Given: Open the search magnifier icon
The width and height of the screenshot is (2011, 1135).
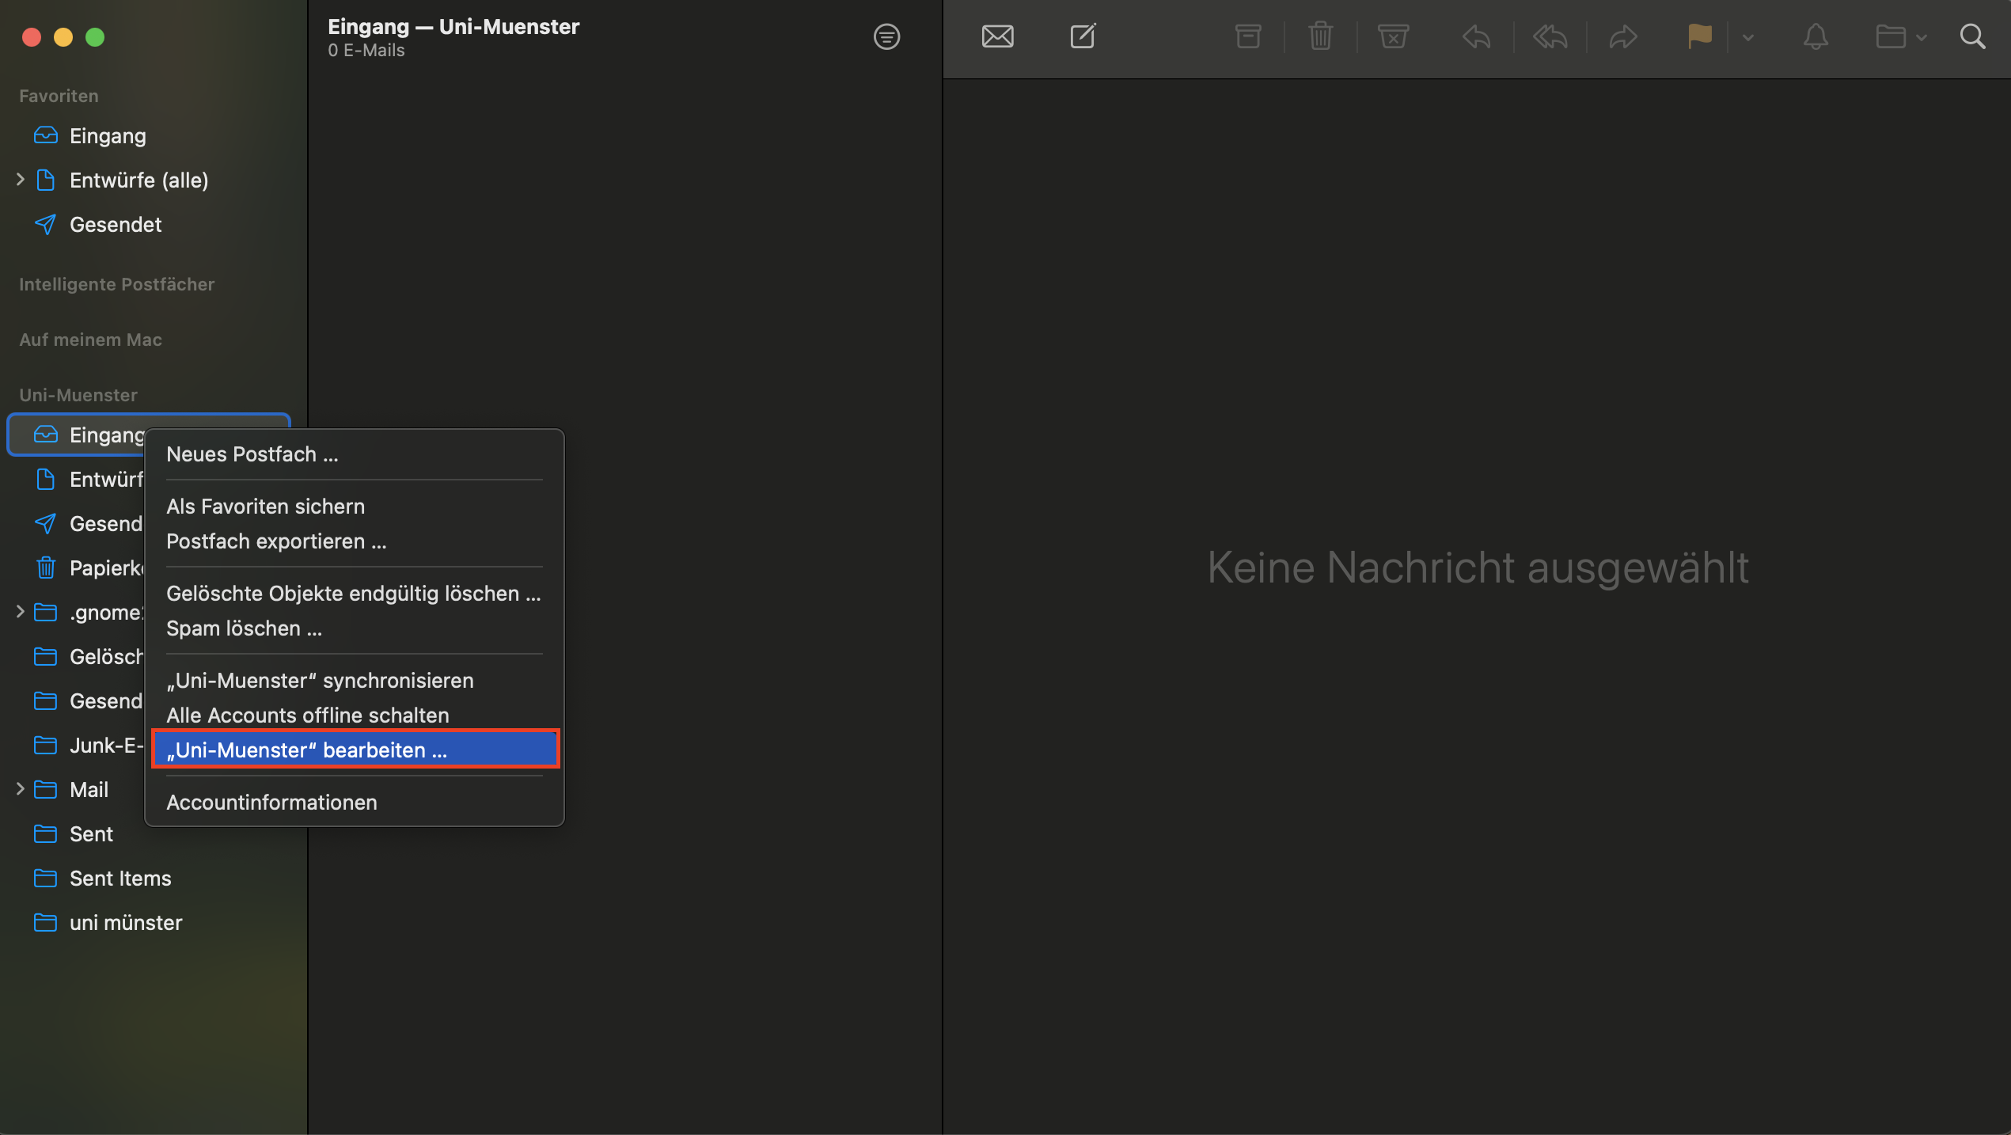Looking at the screenshot, I should (1972, 36).
